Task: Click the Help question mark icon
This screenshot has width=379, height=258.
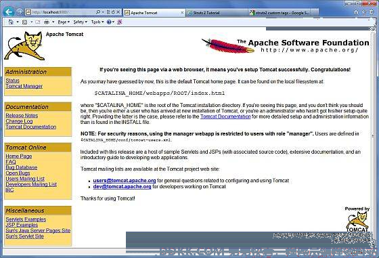Action: point(109,22)
